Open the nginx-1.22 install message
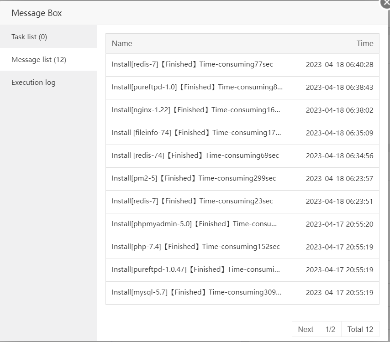This screenshot has height=342, width=390. (x=196, y=110)
